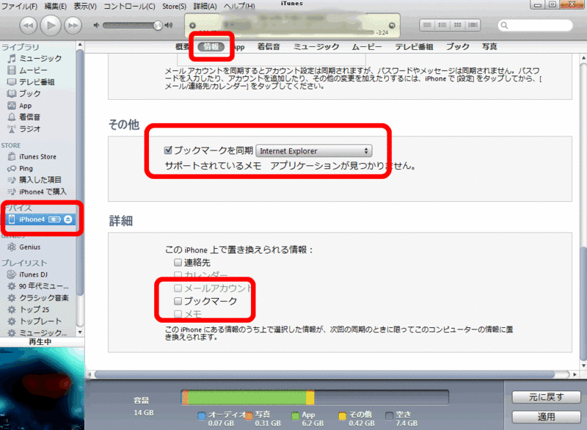Image resolution: width=587 pixels, height=430 pixels.
Task: Toggle 連絡先 replace checkbox
Action: pos(178,262)
